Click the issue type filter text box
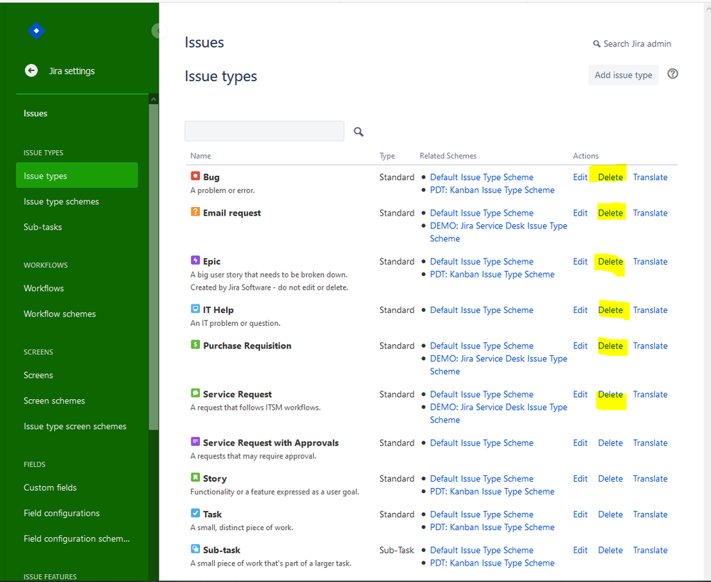This screenshot has height=582, width=711. point(264,131)
